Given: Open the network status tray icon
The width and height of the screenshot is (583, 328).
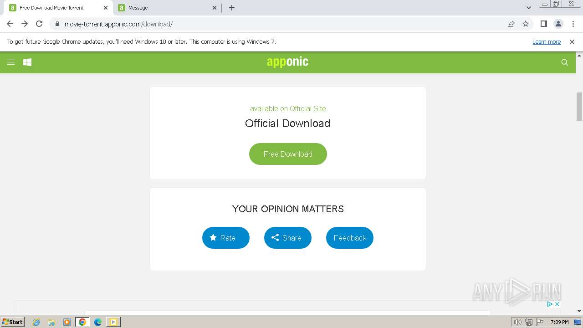Looking at the screenshot, I should [x=529, y=322].
